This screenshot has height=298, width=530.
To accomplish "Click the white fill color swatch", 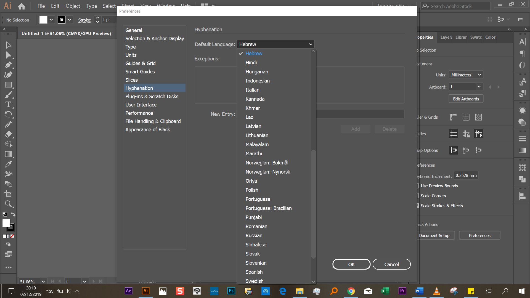I will 43,20.
